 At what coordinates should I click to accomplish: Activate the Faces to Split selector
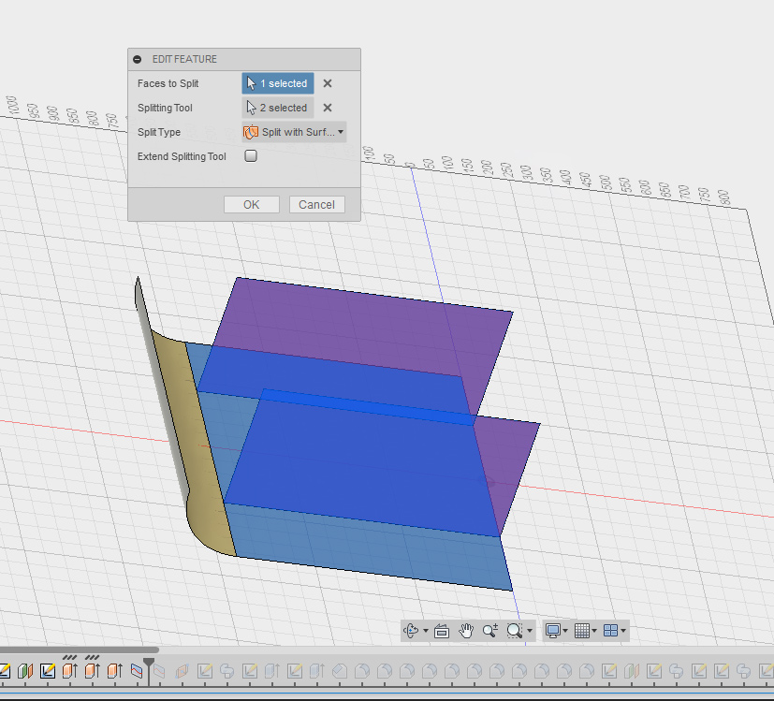pos(278,83)
